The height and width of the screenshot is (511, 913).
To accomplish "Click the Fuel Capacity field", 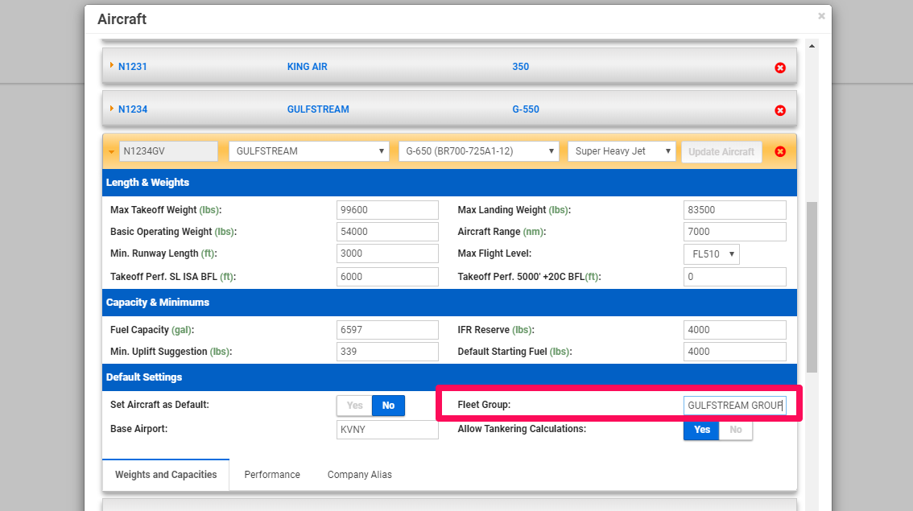I will coord(387,330).
